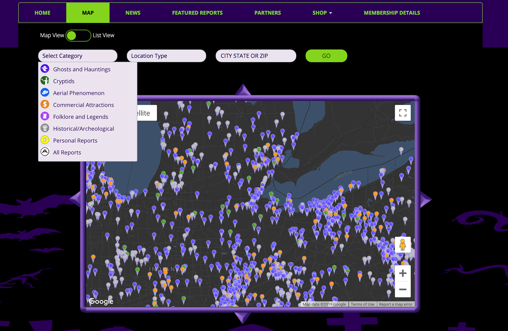Screen dimensions: 508x331
Task: Open the Select Category dropdown
Action: pyautogui.click(x=78, y=56)
